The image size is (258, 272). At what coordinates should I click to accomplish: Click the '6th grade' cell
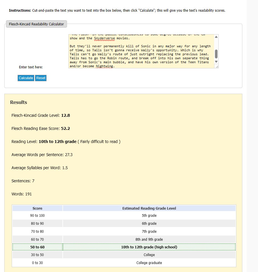pos(149,224)
